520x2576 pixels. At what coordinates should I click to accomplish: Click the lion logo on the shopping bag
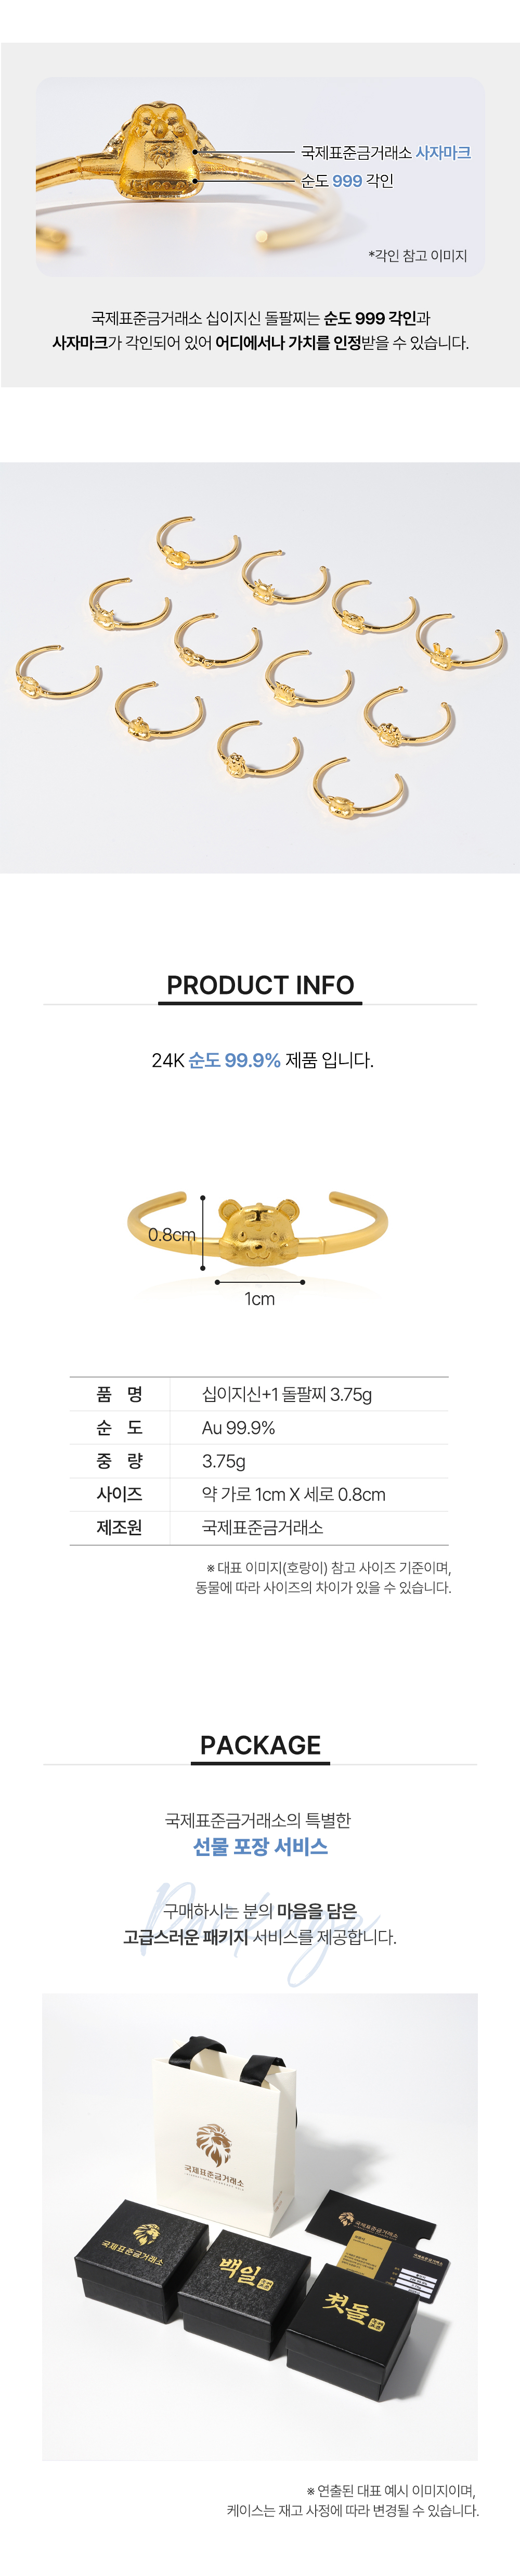point(213,2143)
